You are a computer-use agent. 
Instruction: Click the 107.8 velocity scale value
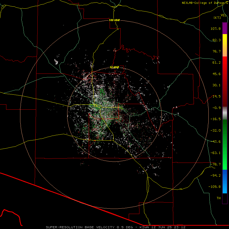tap(216, 28)
